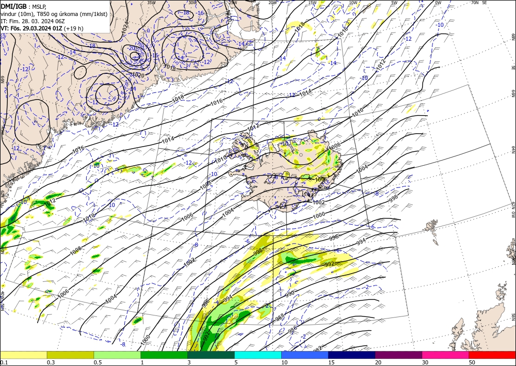The height and width of the screenshot is (366, 516).
Task: Click the '15W' longitude label at top
Action: (312, 2)
